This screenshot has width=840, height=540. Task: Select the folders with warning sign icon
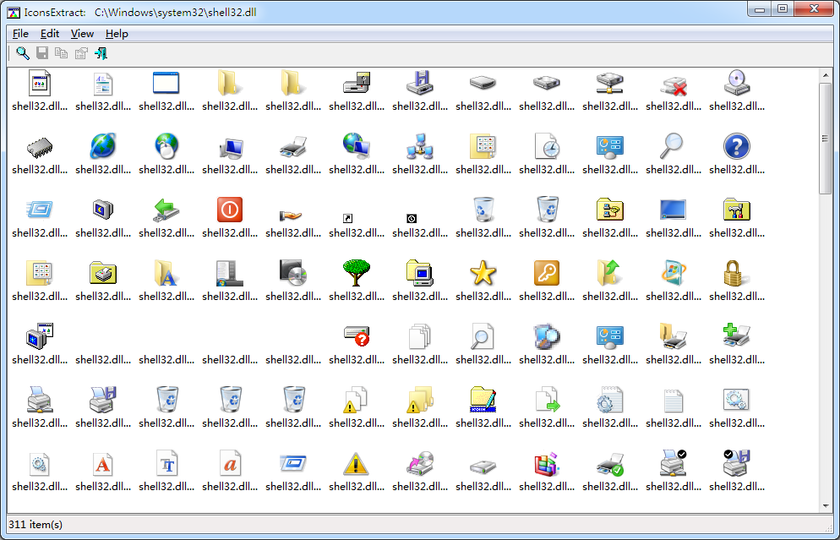pyautogui.click(x=420, y=400)
